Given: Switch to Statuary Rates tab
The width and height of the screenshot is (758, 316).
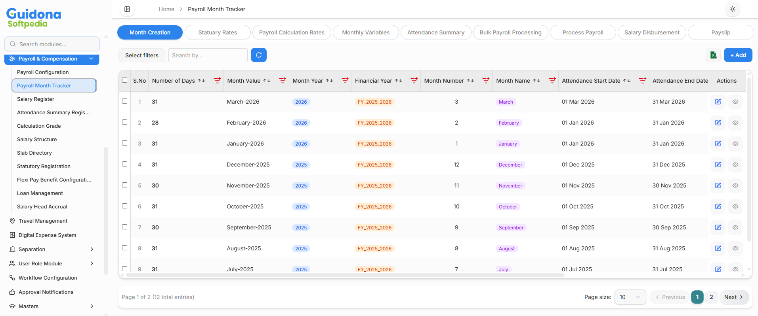Looking at the screenshot, I should point(218,32).
